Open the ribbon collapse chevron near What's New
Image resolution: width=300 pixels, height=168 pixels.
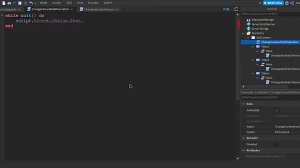[260, 3]
